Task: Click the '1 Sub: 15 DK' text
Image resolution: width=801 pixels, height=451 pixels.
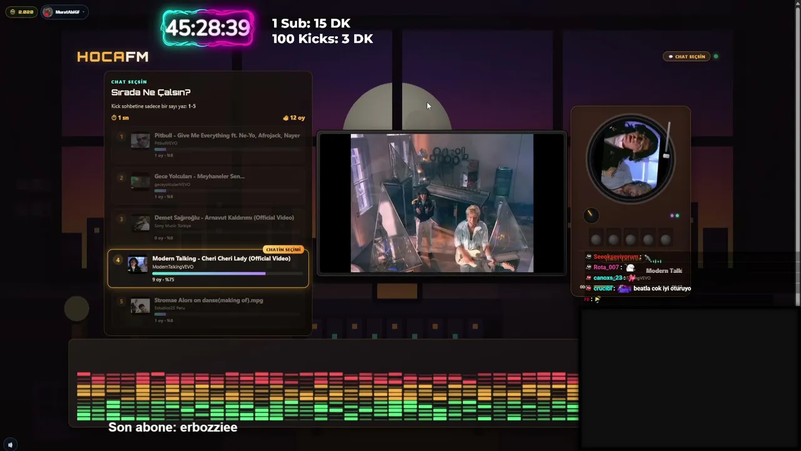Action: pyautogui.click(x=311, y=23)
